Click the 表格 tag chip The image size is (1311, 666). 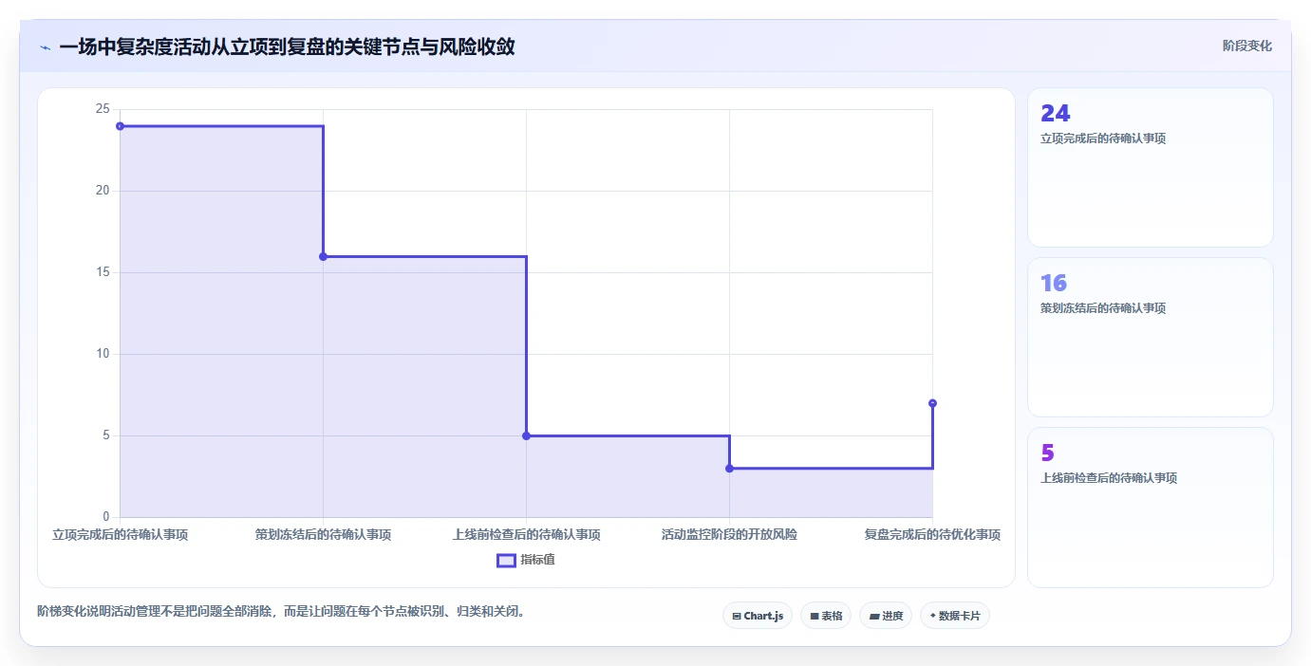click(826, 616)
